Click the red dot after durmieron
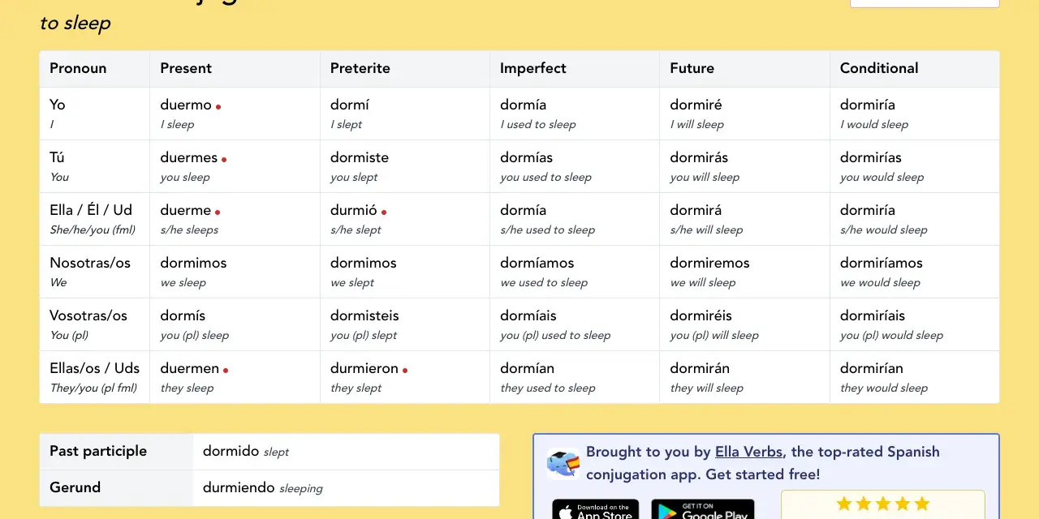The width and height of the screenshot is (1039, 519). coord(405,371)
